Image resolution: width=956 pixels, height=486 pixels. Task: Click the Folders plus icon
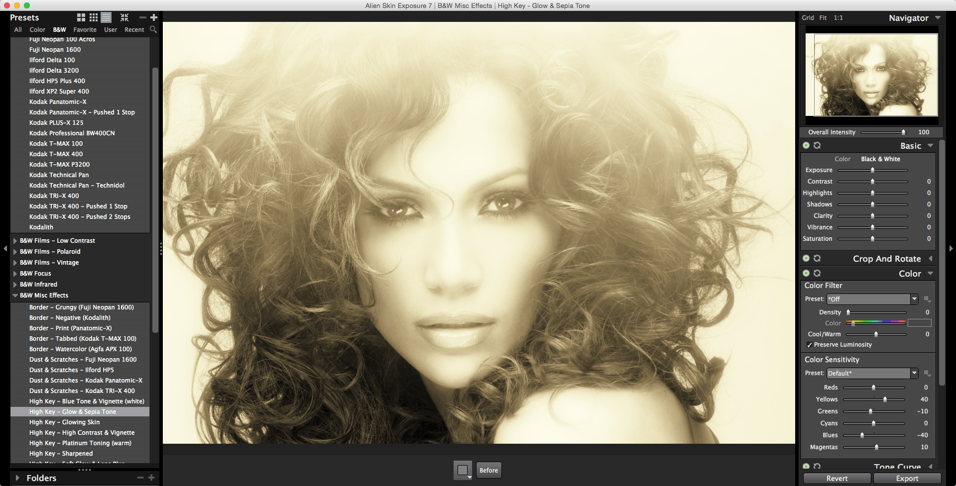[x=151, y=478]
